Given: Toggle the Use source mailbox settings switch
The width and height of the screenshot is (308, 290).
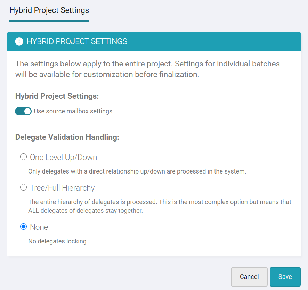Looking at the screenshot, I should (x=23, y=111).
